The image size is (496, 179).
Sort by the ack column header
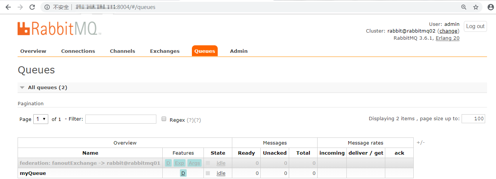coord(399,153)
